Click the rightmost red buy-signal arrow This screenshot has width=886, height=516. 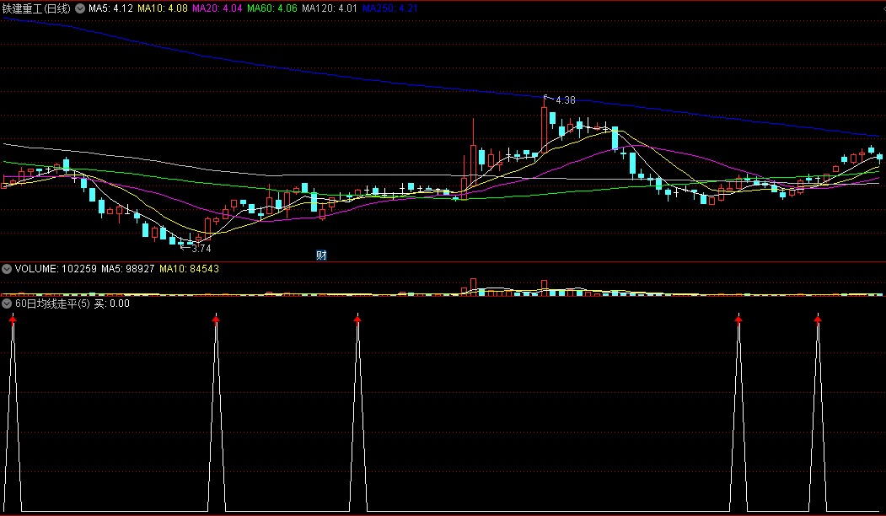pyautogui.click(x=818, y=320)
